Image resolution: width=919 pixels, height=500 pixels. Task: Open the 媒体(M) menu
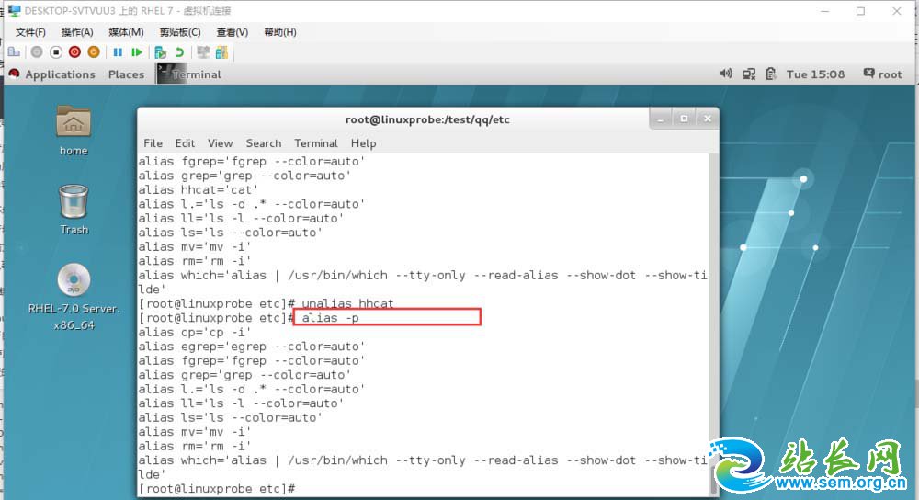(x=126, y=32)
